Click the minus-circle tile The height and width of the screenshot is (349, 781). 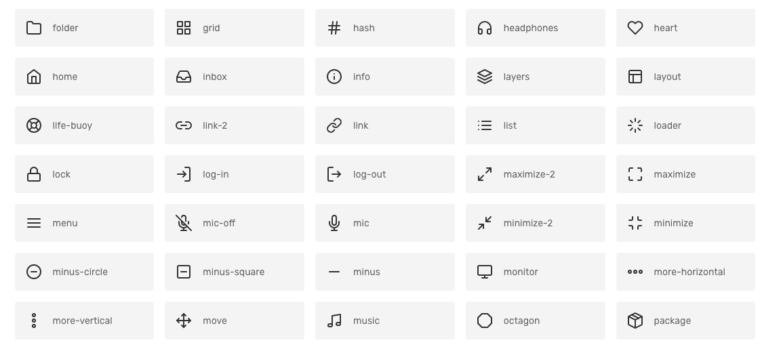tap(84, 272)
